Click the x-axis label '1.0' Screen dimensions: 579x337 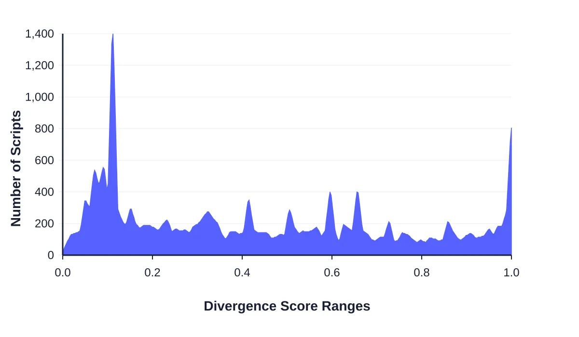[x=511, y=272]
